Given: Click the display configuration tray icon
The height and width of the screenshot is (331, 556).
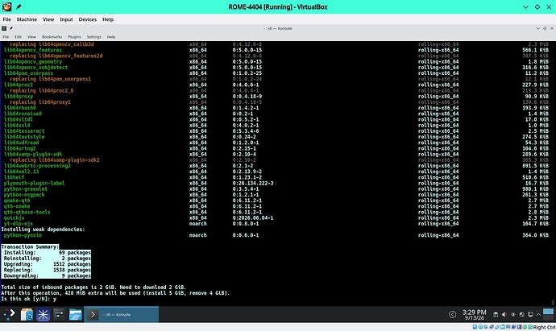Looking at the screenshot, I should (530, 314).
